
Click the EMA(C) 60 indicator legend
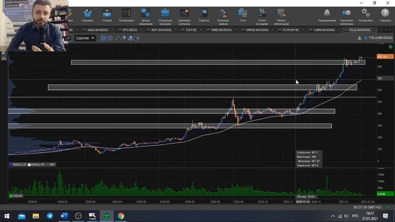pos(36,165)
